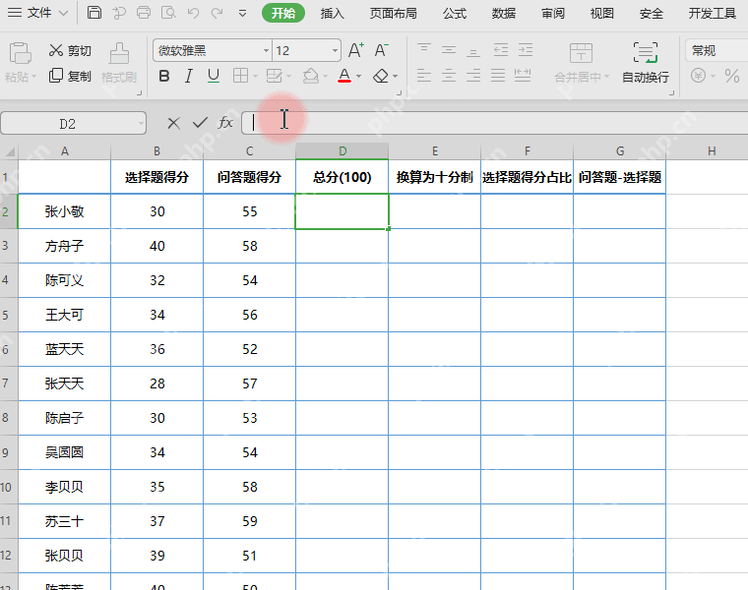Align text to vertical middle

[x=449, y=49]
